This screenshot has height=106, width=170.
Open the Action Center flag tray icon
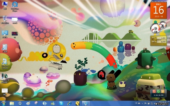tap(145, 104)
